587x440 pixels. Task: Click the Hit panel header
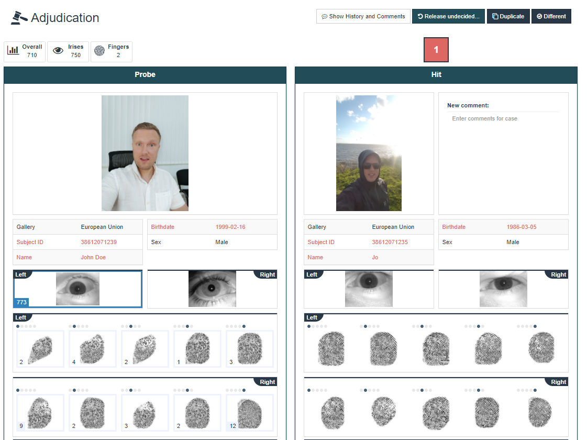436,75
